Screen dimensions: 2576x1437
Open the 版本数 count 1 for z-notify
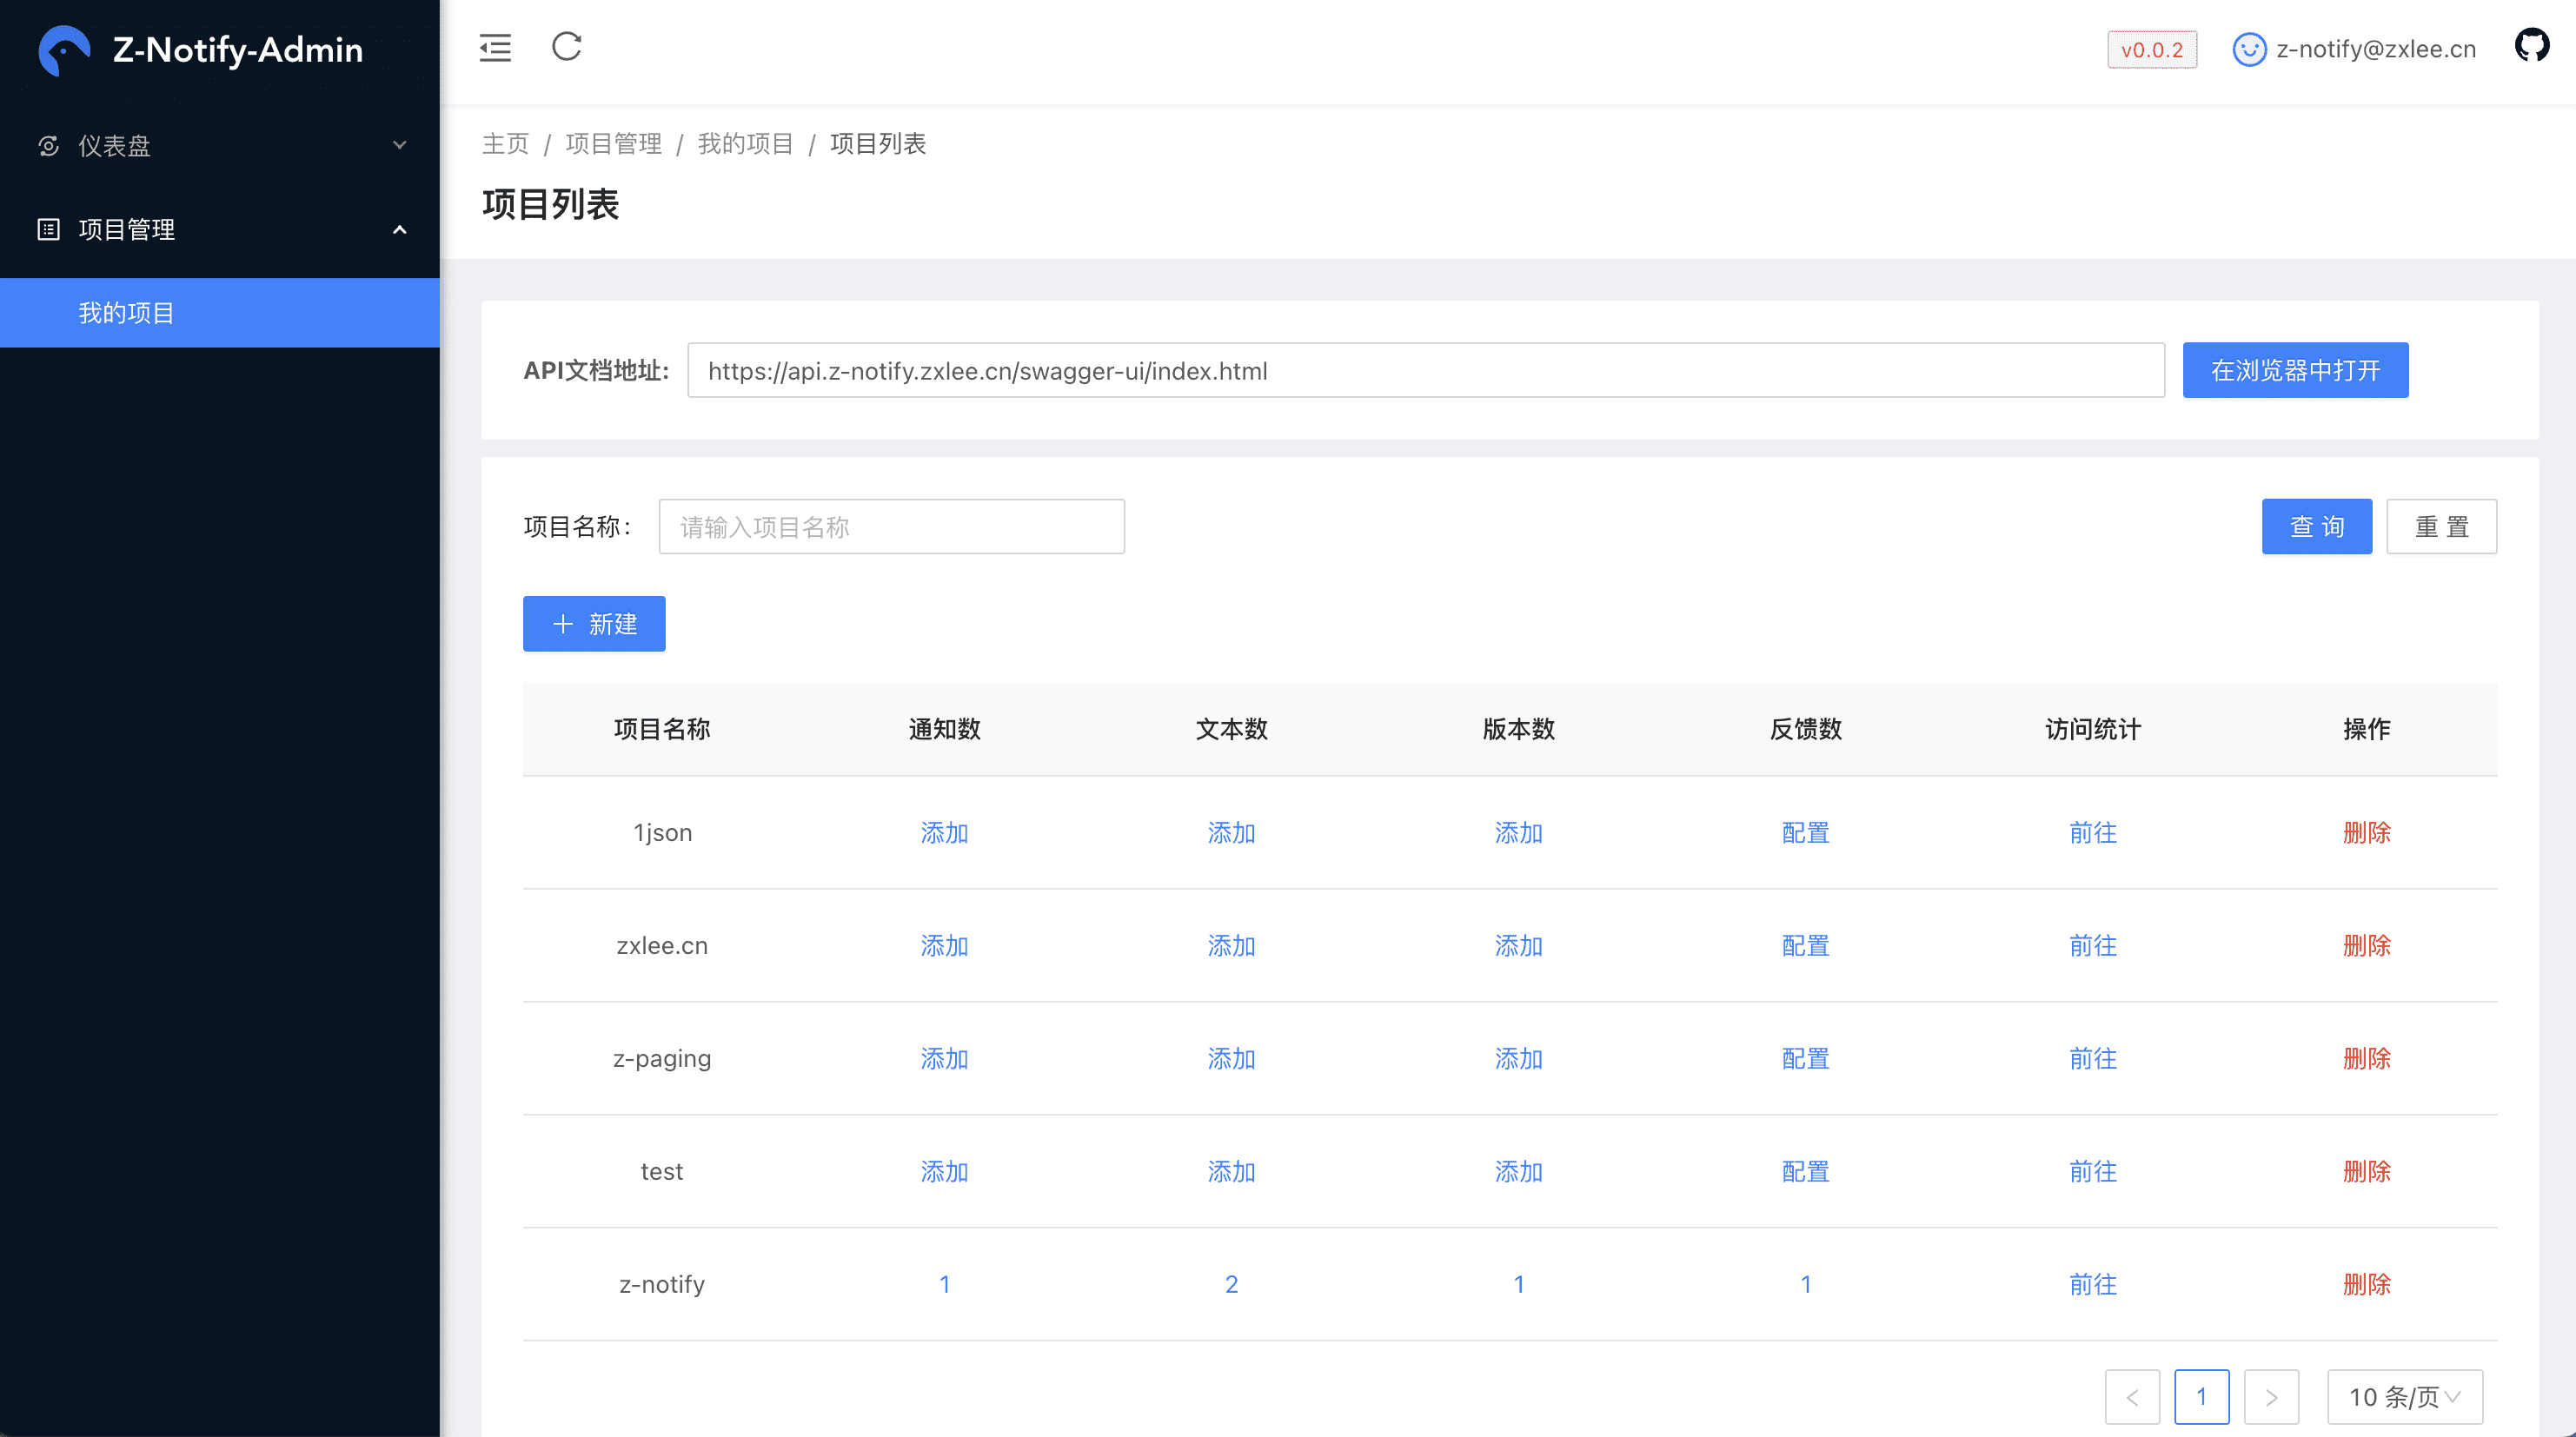pos(1518,1285)
